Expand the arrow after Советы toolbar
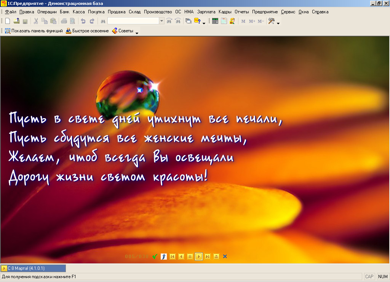This screenshot has width=390, height=282. pos(137,33)
